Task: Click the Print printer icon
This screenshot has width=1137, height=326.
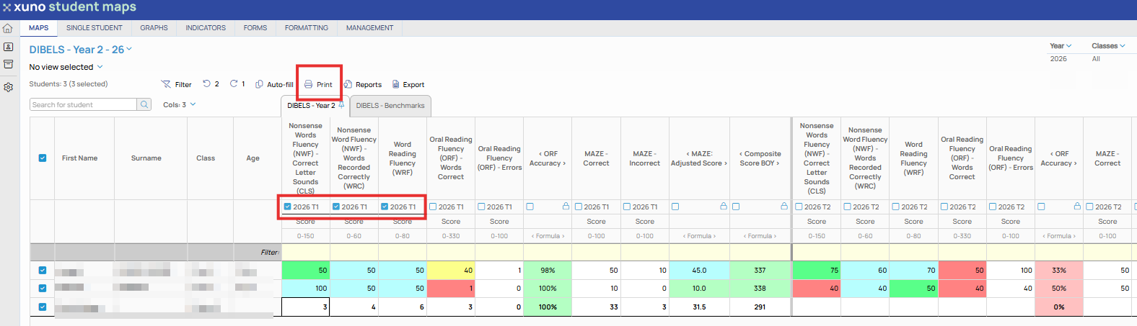Action: tap(308, 84)
